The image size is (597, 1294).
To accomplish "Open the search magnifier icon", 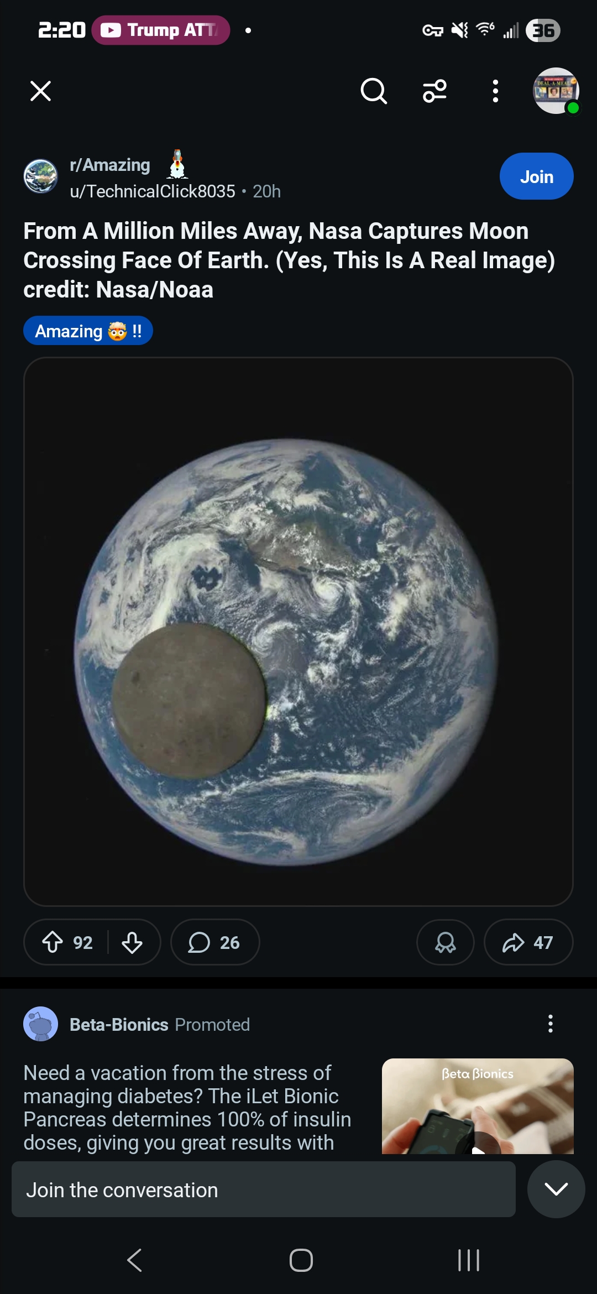I will coord(374,91).
